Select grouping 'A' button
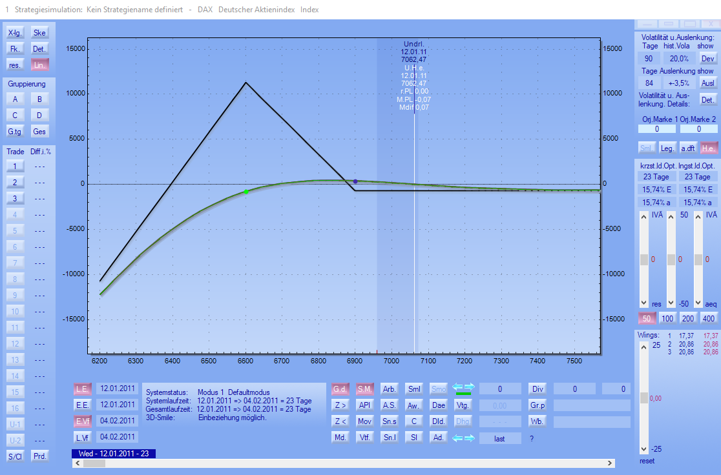Viewport: 721px width, 475px height. click(x=15, y=99)
